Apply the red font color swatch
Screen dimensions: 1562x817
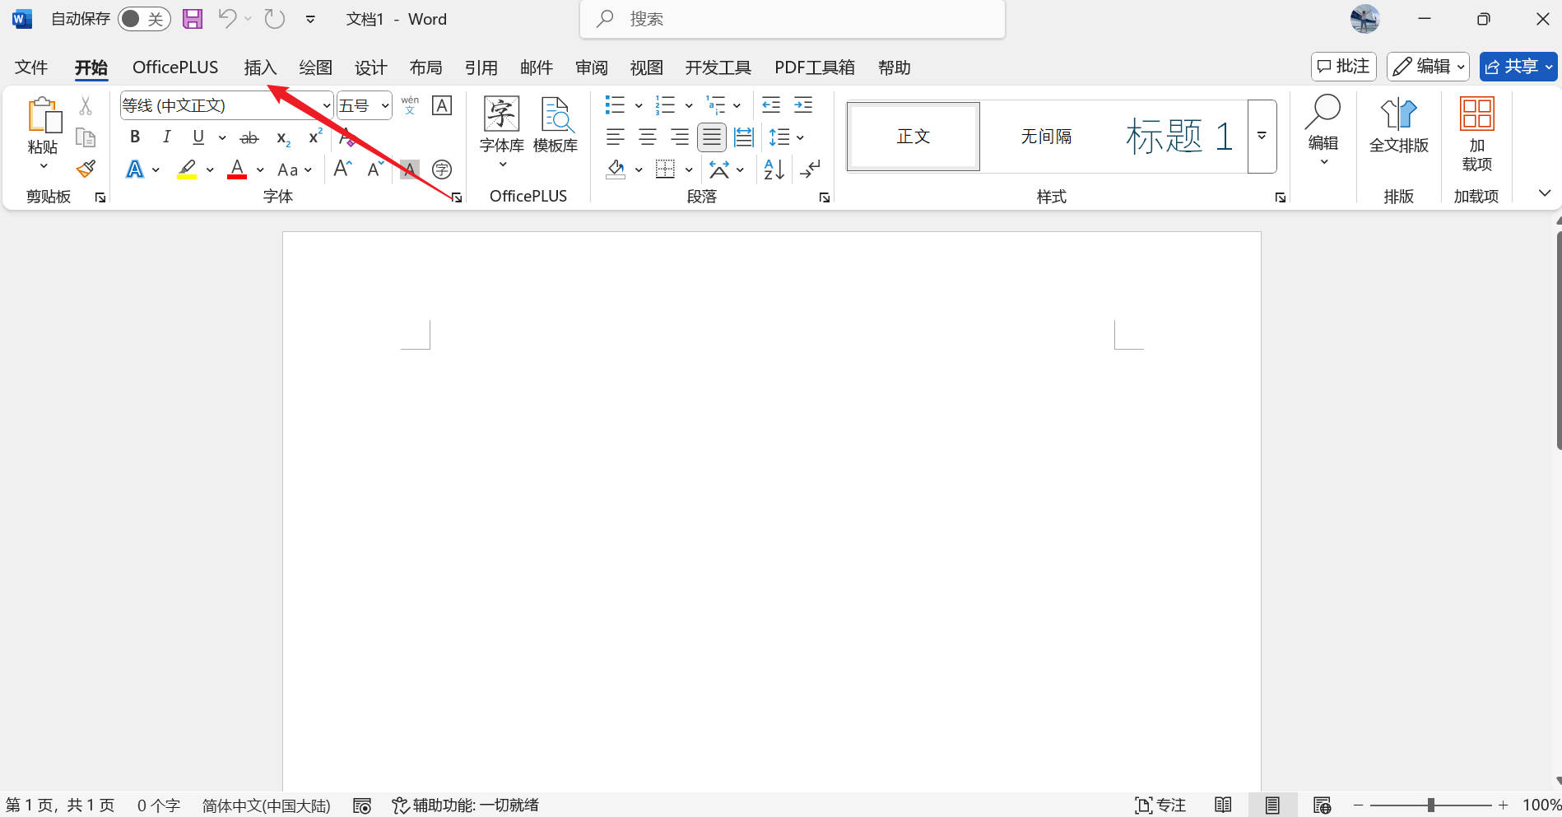(236, 169)
